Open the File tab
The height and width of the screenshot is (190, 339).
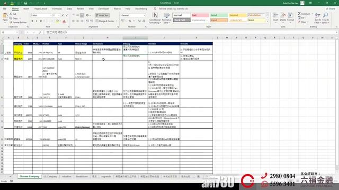point(5,9)
